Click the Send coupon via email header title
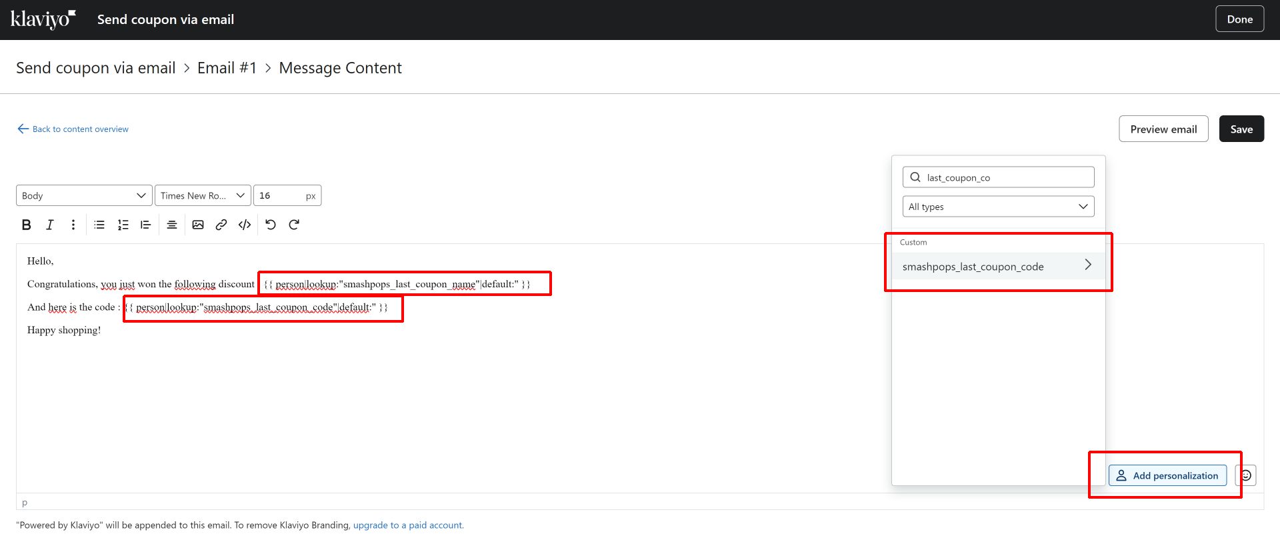 coord(165,19)
